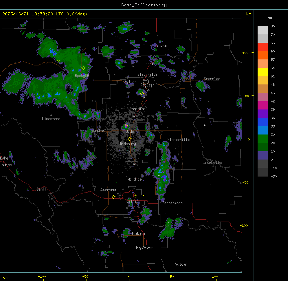The image size is (288, 281).
Task: Click the asterisk marker above Limestone label
Action: (51, 115)
